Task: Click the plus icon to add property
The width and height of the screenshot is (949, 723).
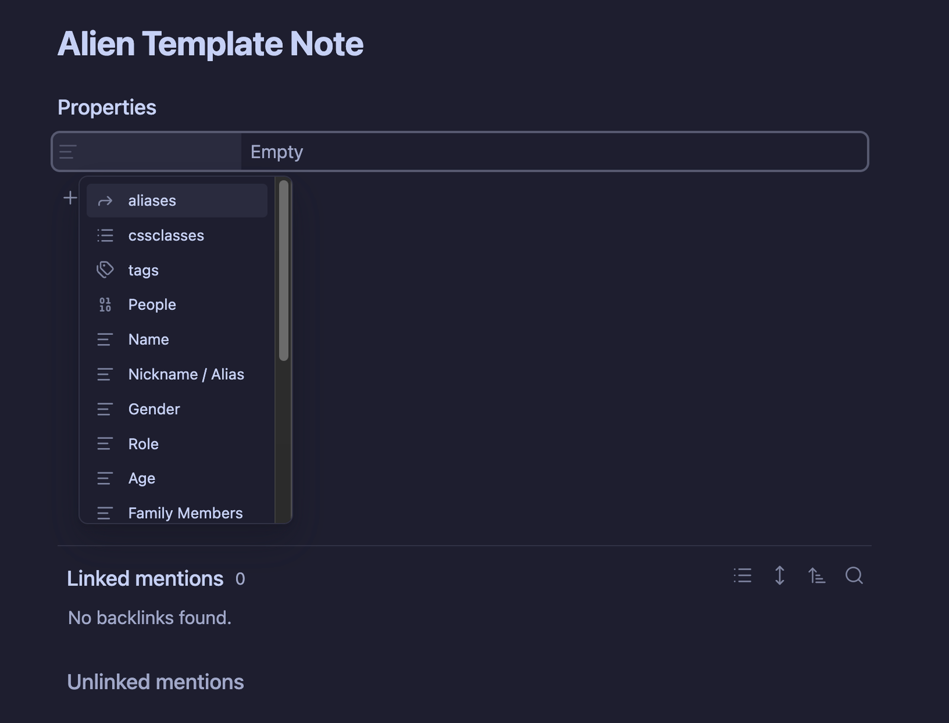Action: click(70, 198)
